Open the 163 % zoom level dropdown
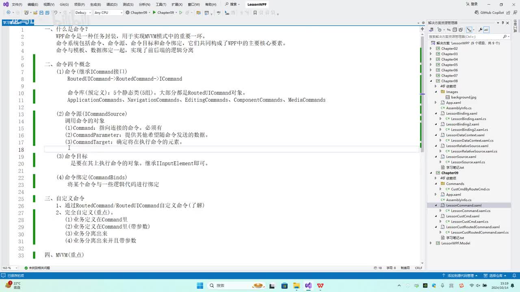The image size is (520, 292). pos(10,268)
